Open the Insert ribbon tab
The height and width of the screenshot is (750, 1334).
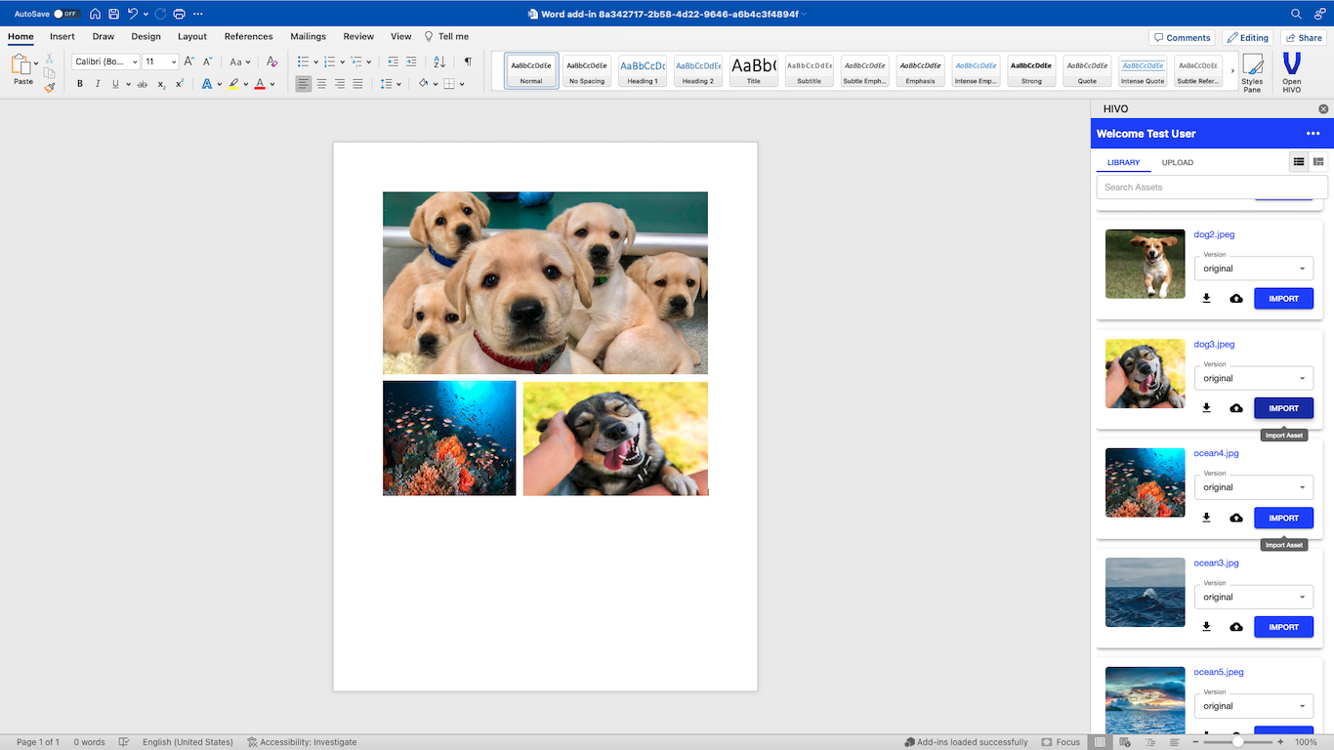63,36
